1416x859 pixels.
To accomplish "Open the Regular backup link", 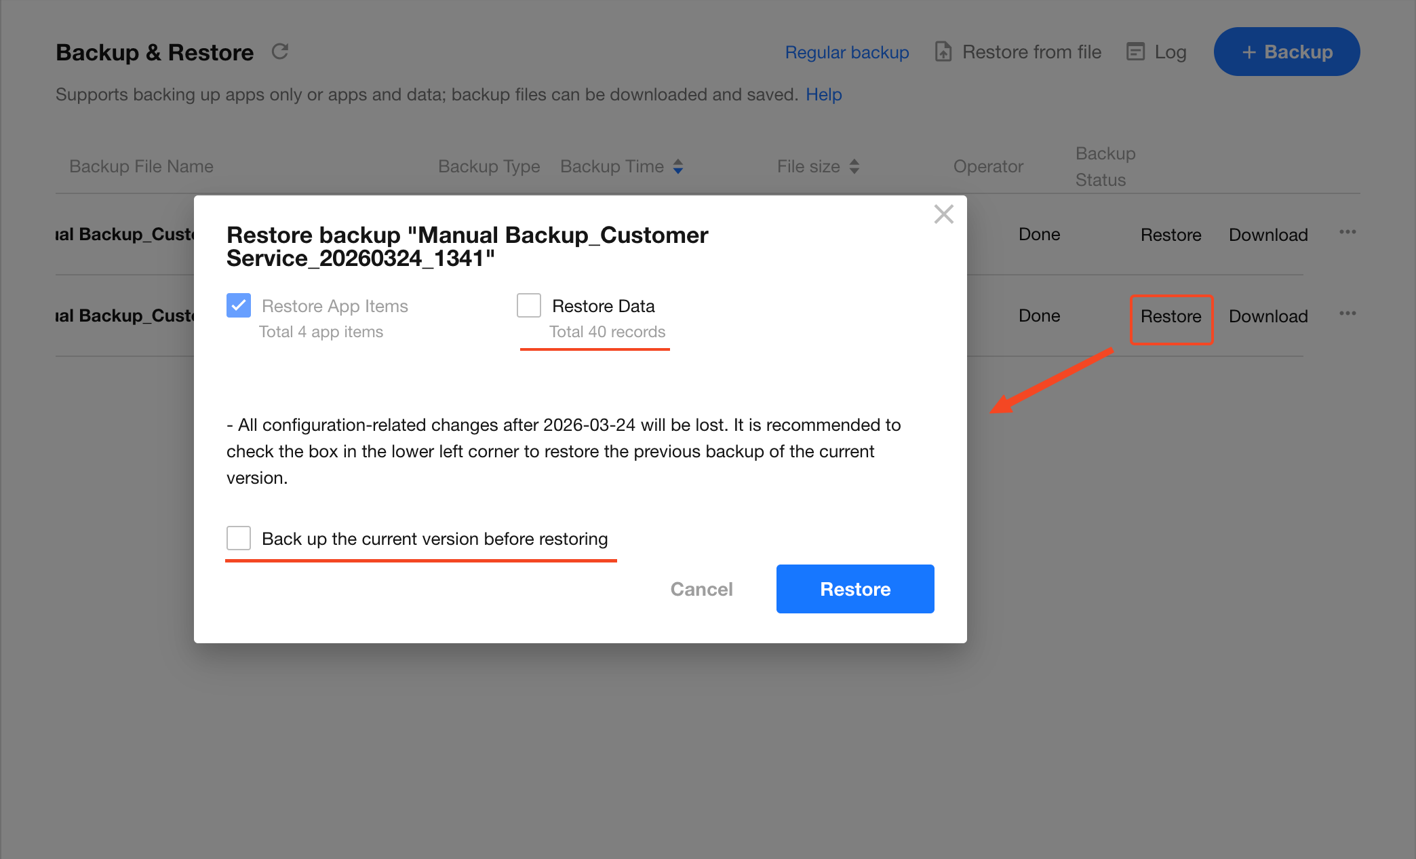I will pos(846,52).
